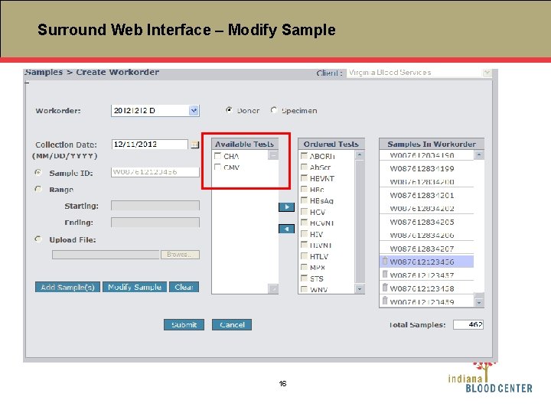Toggle the HCV ordered test checkbox

[x=304, y=211]
